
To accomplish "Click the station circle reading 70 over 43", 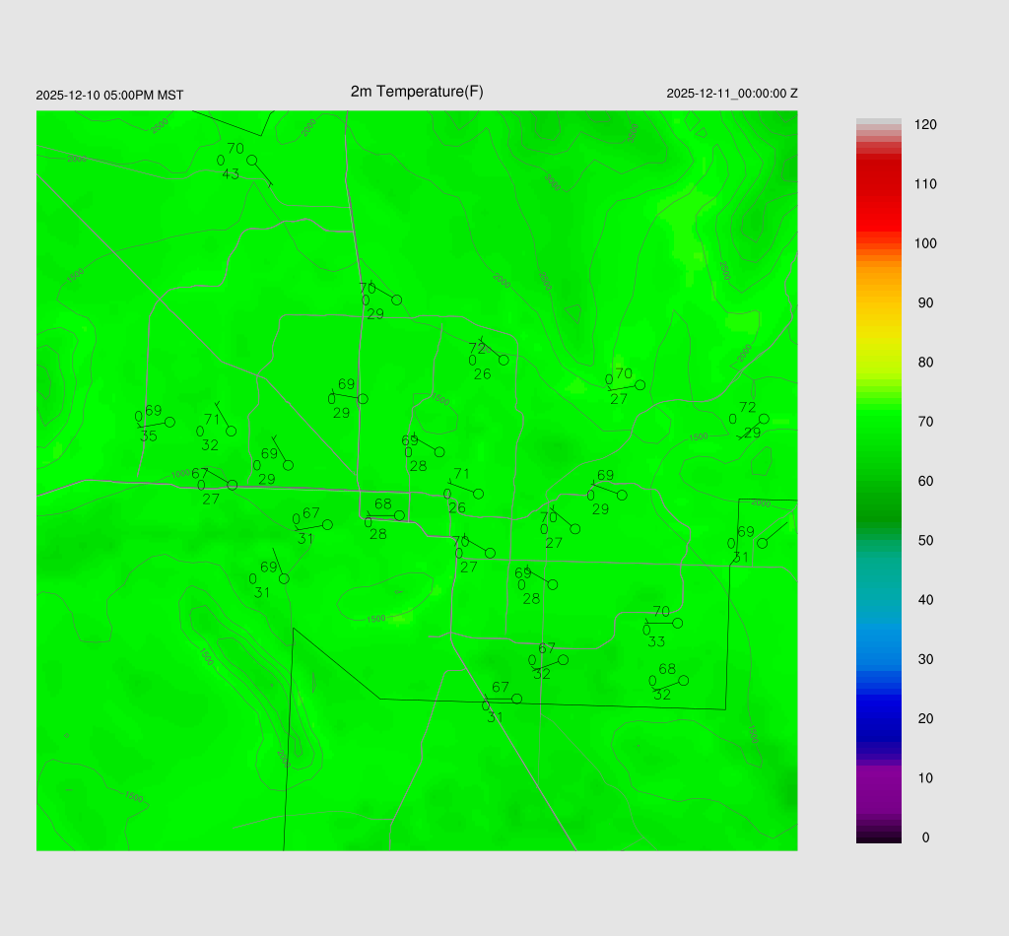I will [x=252, y=160].
